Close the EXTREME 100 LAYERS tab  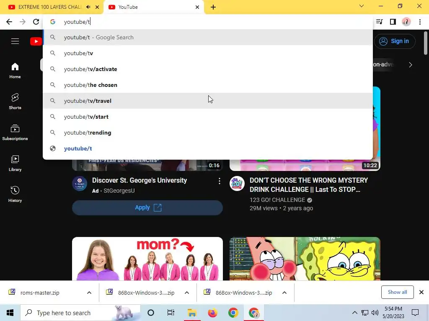(97, 7)
